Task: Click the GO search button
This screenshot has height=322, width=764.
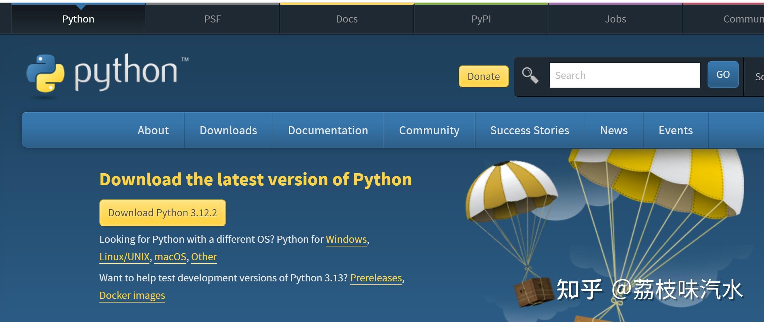Action: point(723,75)
